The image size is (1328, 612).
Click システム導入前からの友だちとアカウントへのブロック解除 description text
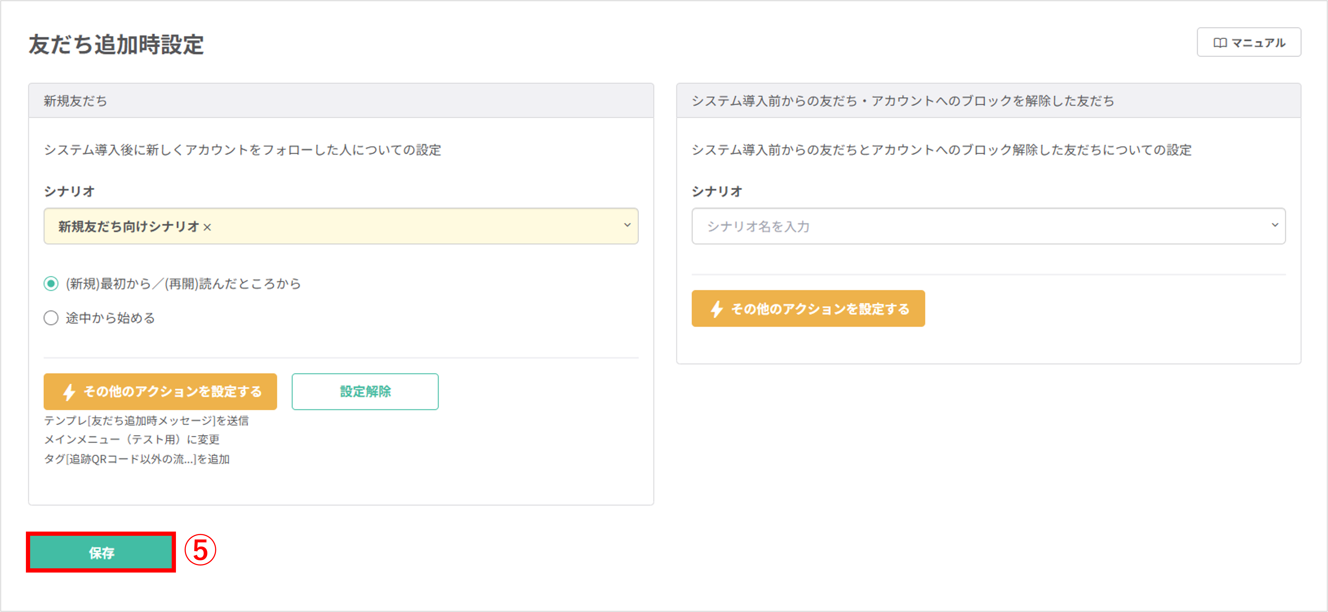pyautogui.click(x=941, y=150)
